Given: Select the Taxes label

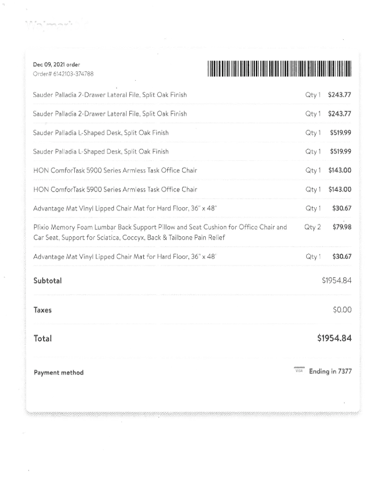Looking at the screenshot, I should coord(43,310).
